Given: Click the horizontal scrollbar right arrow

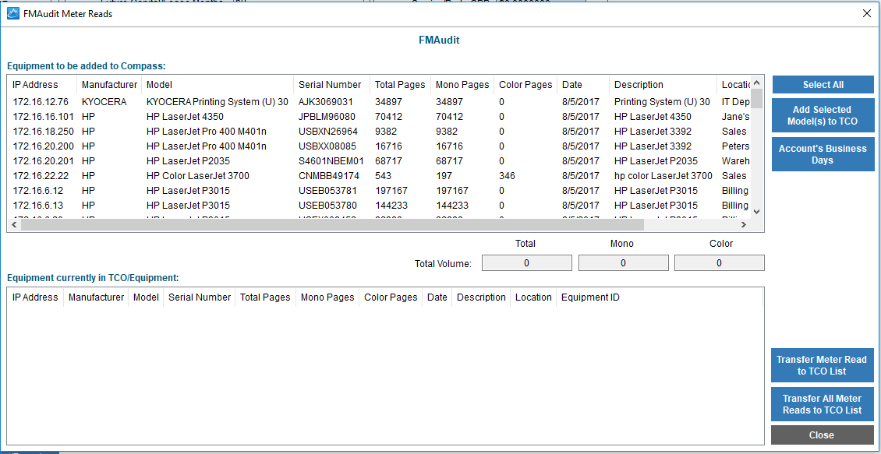Looking at the screenshot, I should (743, 224).
